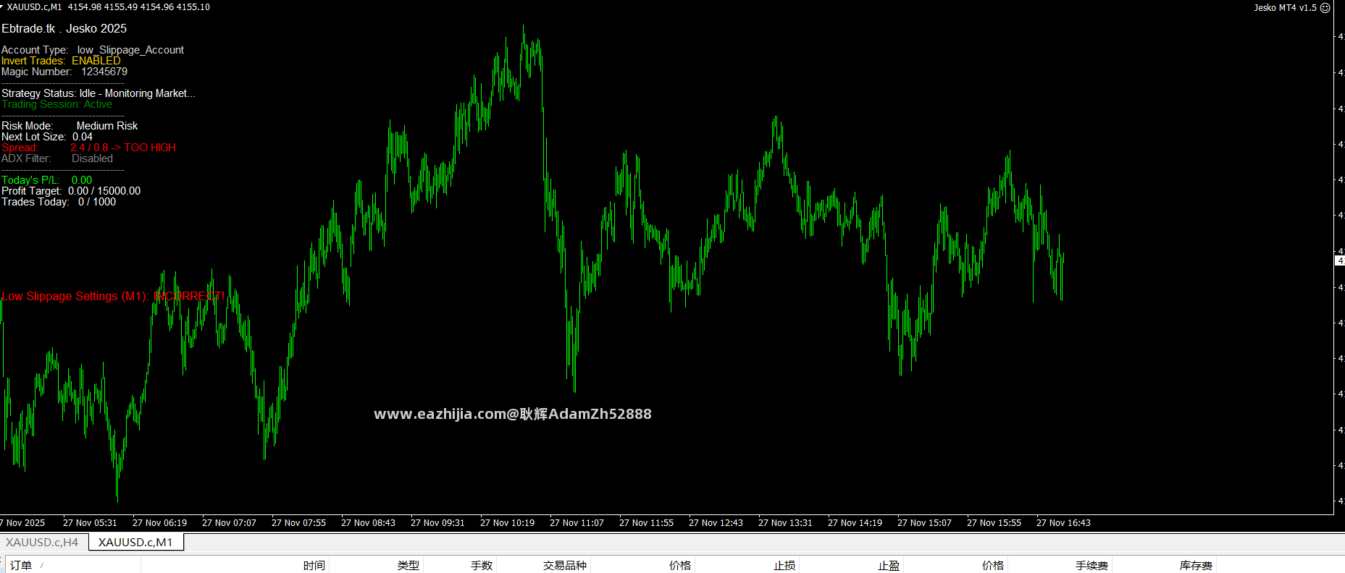Click the '27 Nov 15:55' time axis label

[x=994, y=523]
